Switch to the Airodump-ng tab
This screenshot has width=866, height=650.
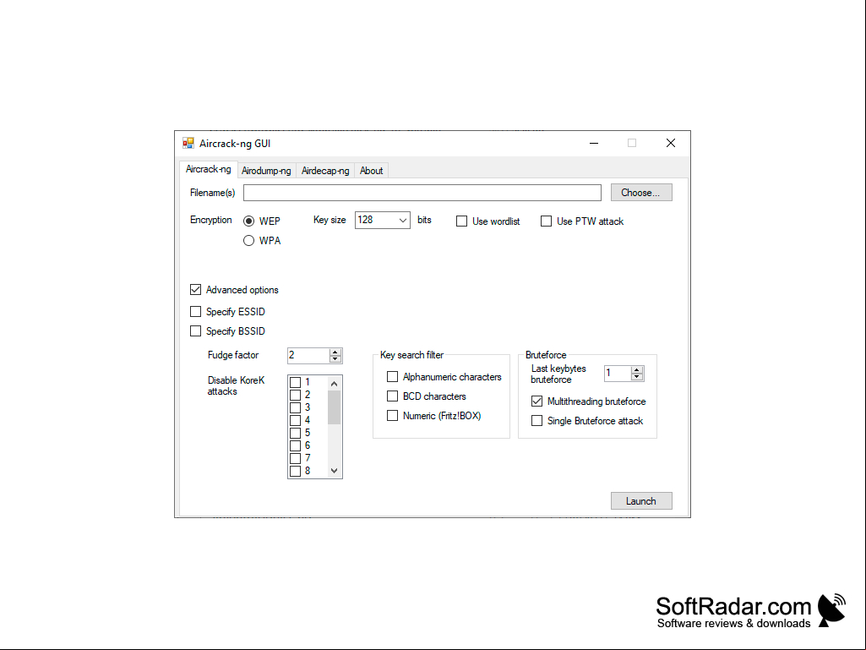[x=266, y=171]
